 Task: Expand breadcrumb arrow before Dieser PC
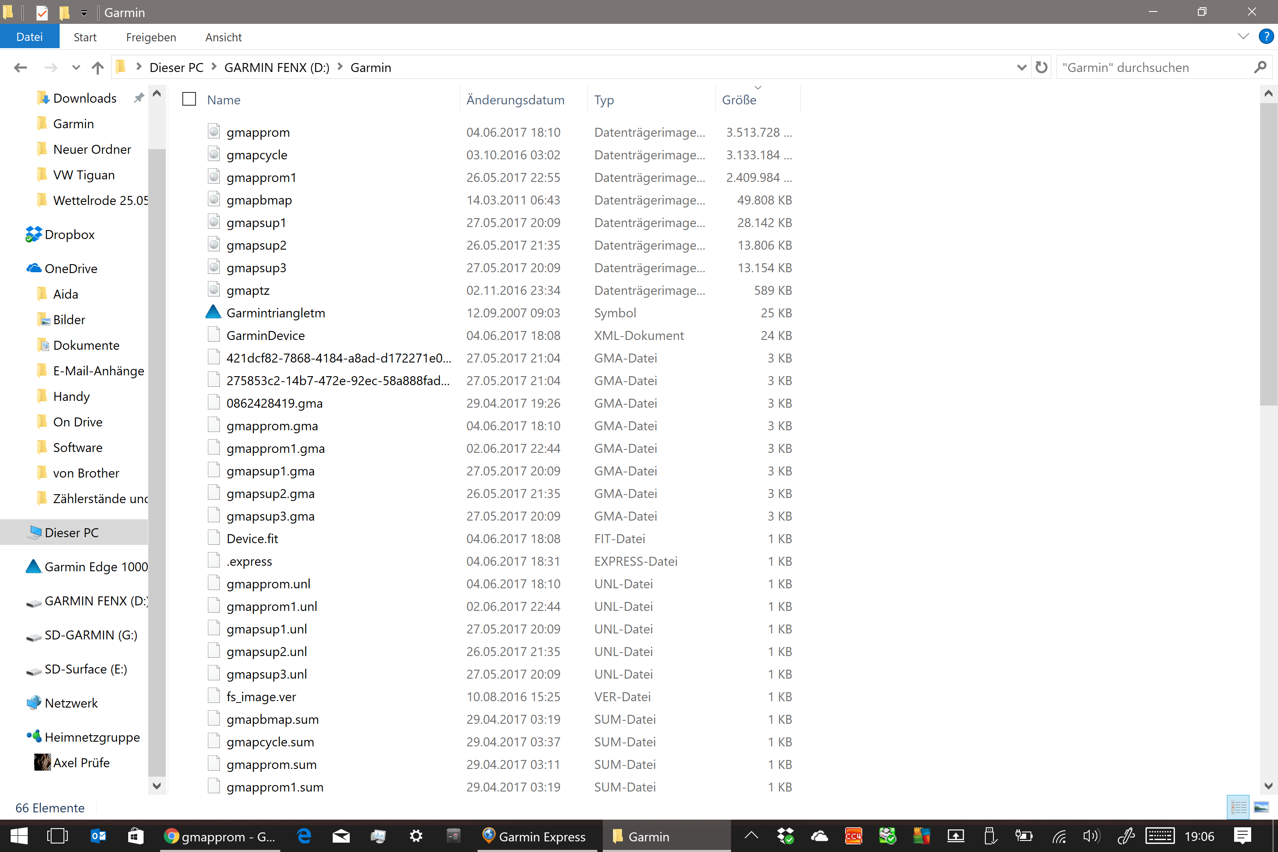coord(139,67)
